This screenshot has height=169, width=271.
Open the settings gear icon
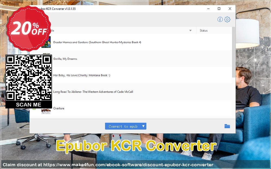coord(227,19)
